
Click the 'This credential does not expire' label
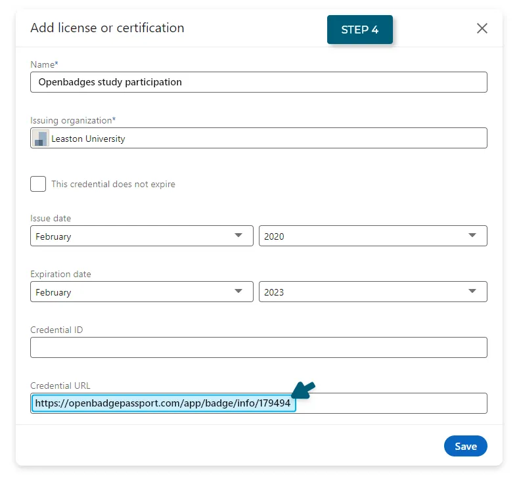[x=113, y=185]
